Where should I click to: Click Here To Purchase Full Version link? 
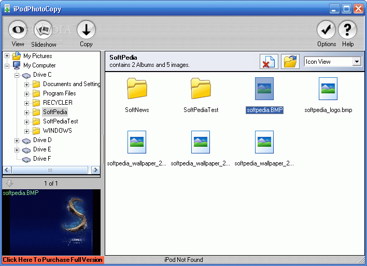pos(52,260)
